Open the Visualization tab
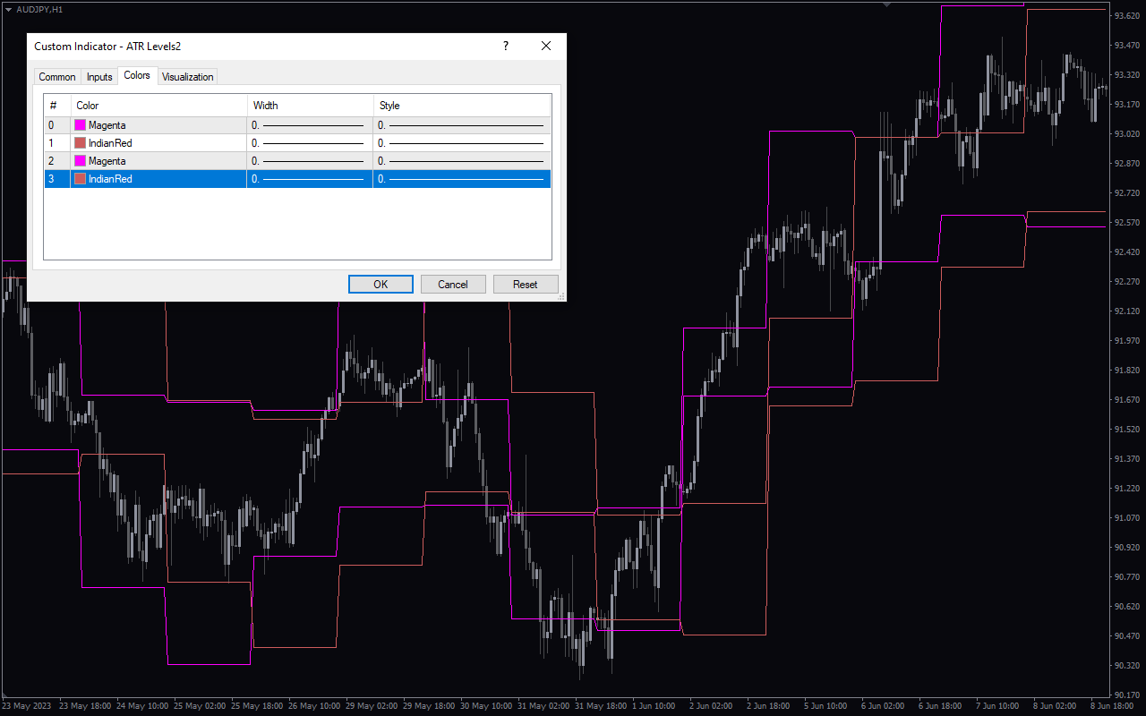 [188, 77]
